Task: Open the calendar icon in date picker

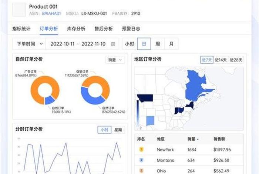Action: [x=113, y=44]
